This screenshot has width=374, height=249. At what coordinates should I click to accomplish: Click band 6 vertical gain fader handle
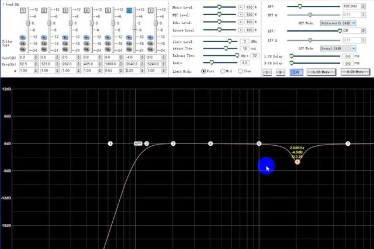tap(134, 27)
